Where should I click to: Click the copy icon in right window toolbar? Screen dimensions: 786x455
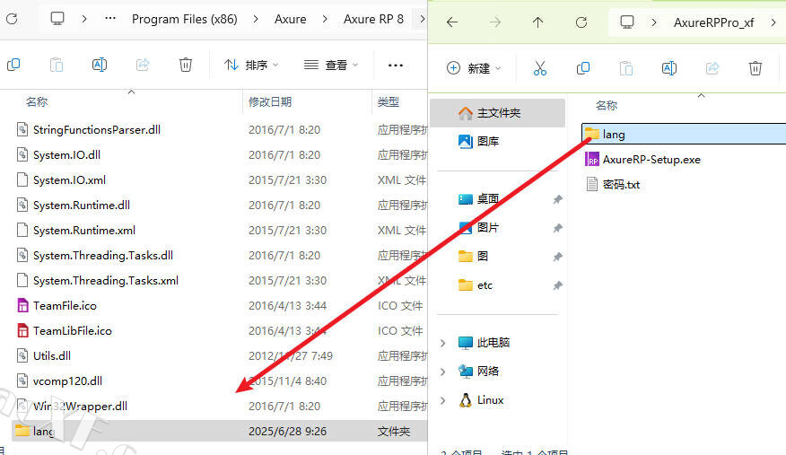(583, 68)
